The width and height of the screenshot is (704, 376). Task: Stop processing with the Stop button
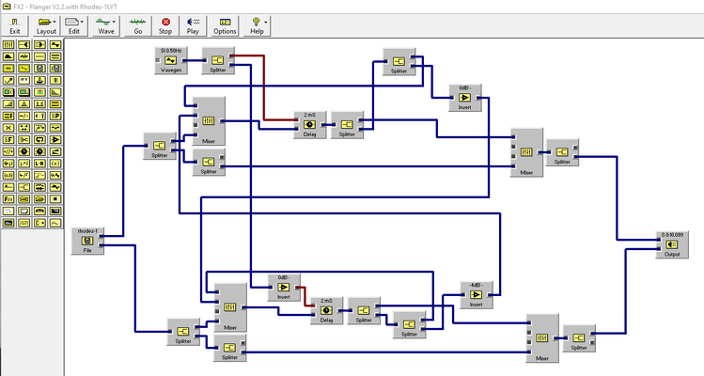pos(165,26)
